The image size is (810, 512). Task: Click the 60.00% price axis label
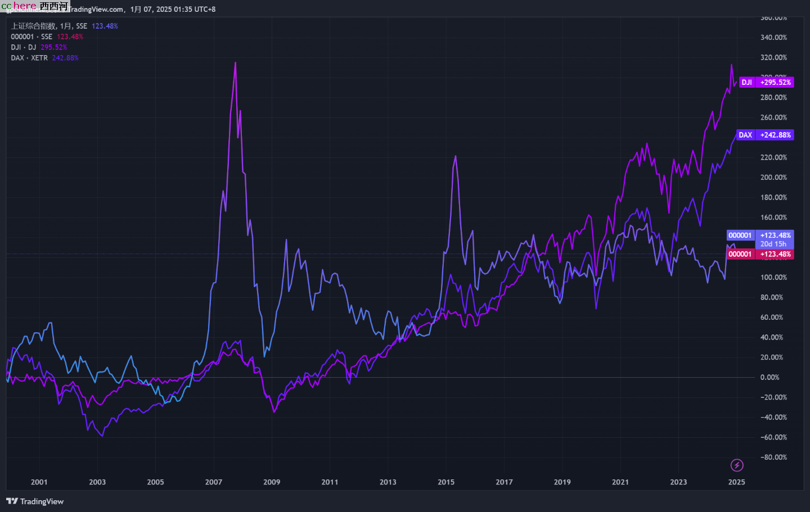tap(772, 318)
